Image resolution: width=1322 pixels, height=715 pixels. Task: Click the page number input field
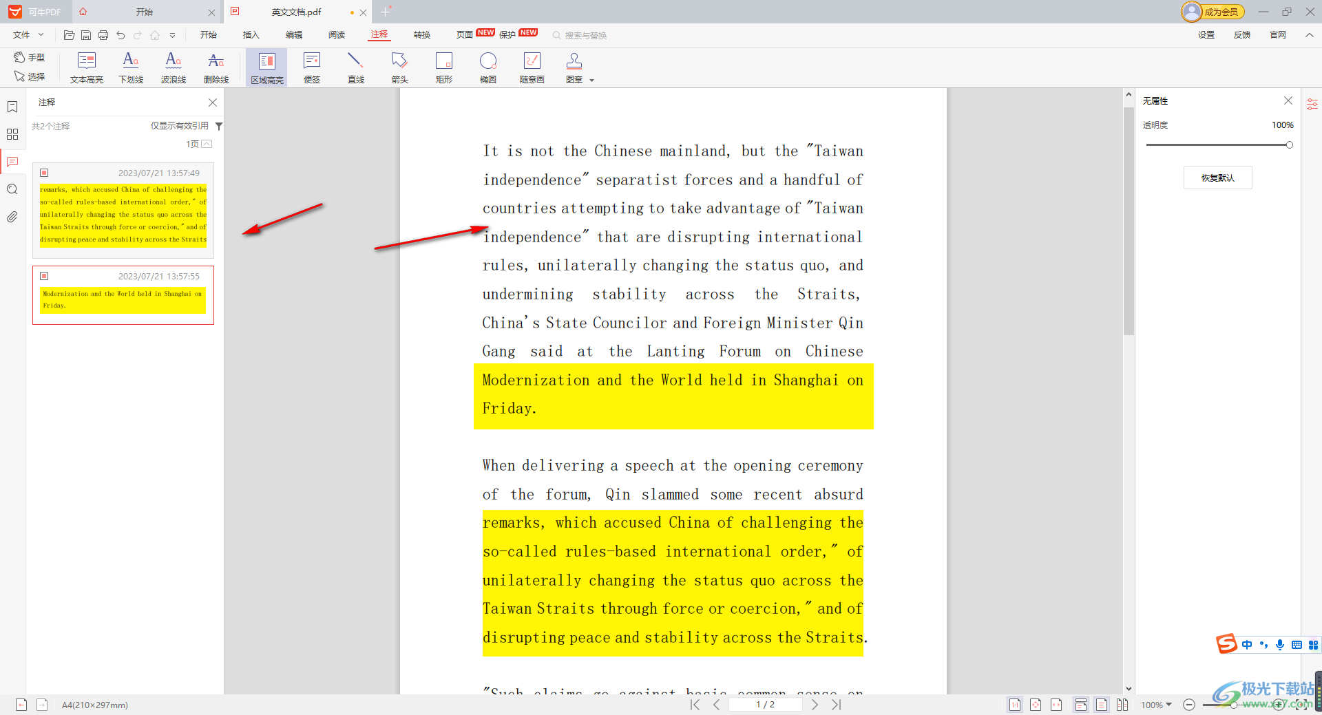(765, 705)
